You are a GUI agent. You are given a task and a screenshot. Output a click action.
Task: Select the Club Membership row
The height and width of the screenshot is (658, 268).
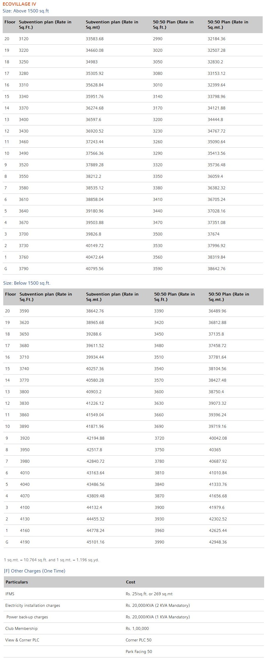(21, 628)
